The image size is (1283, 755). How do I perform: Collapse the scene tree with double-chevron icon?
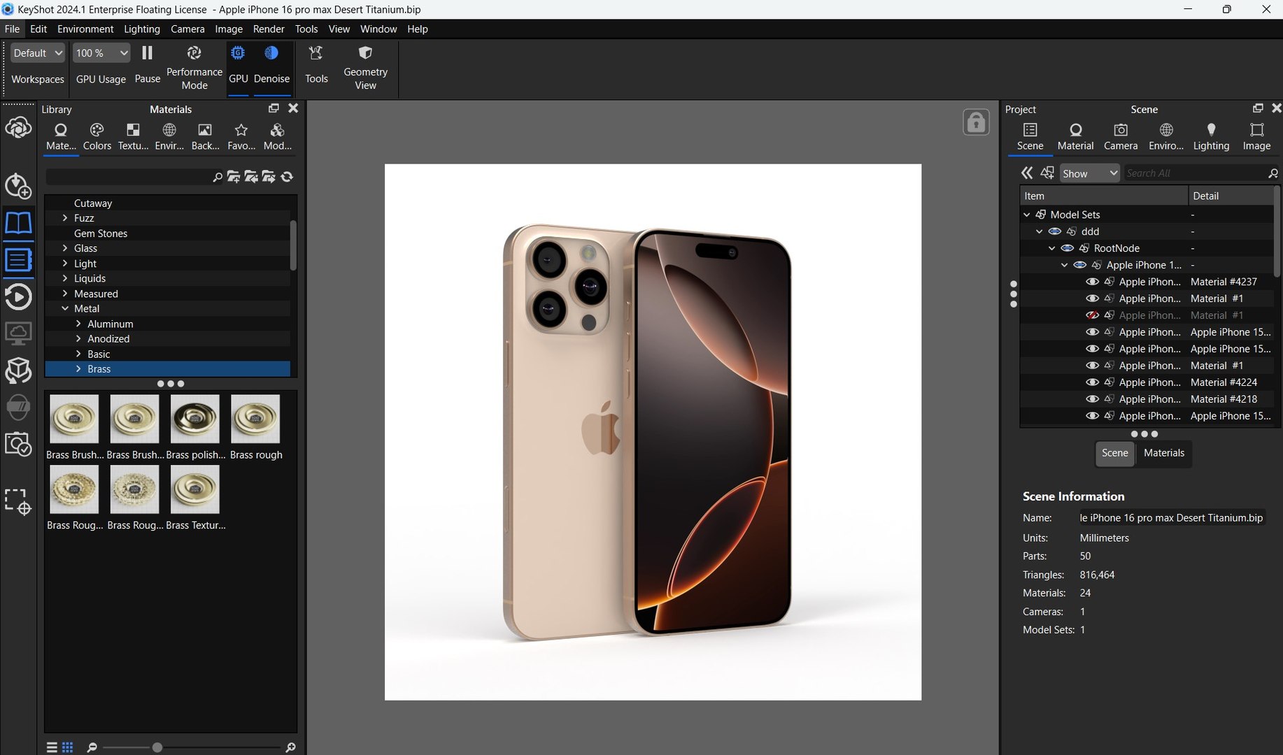pos(1026,173)
